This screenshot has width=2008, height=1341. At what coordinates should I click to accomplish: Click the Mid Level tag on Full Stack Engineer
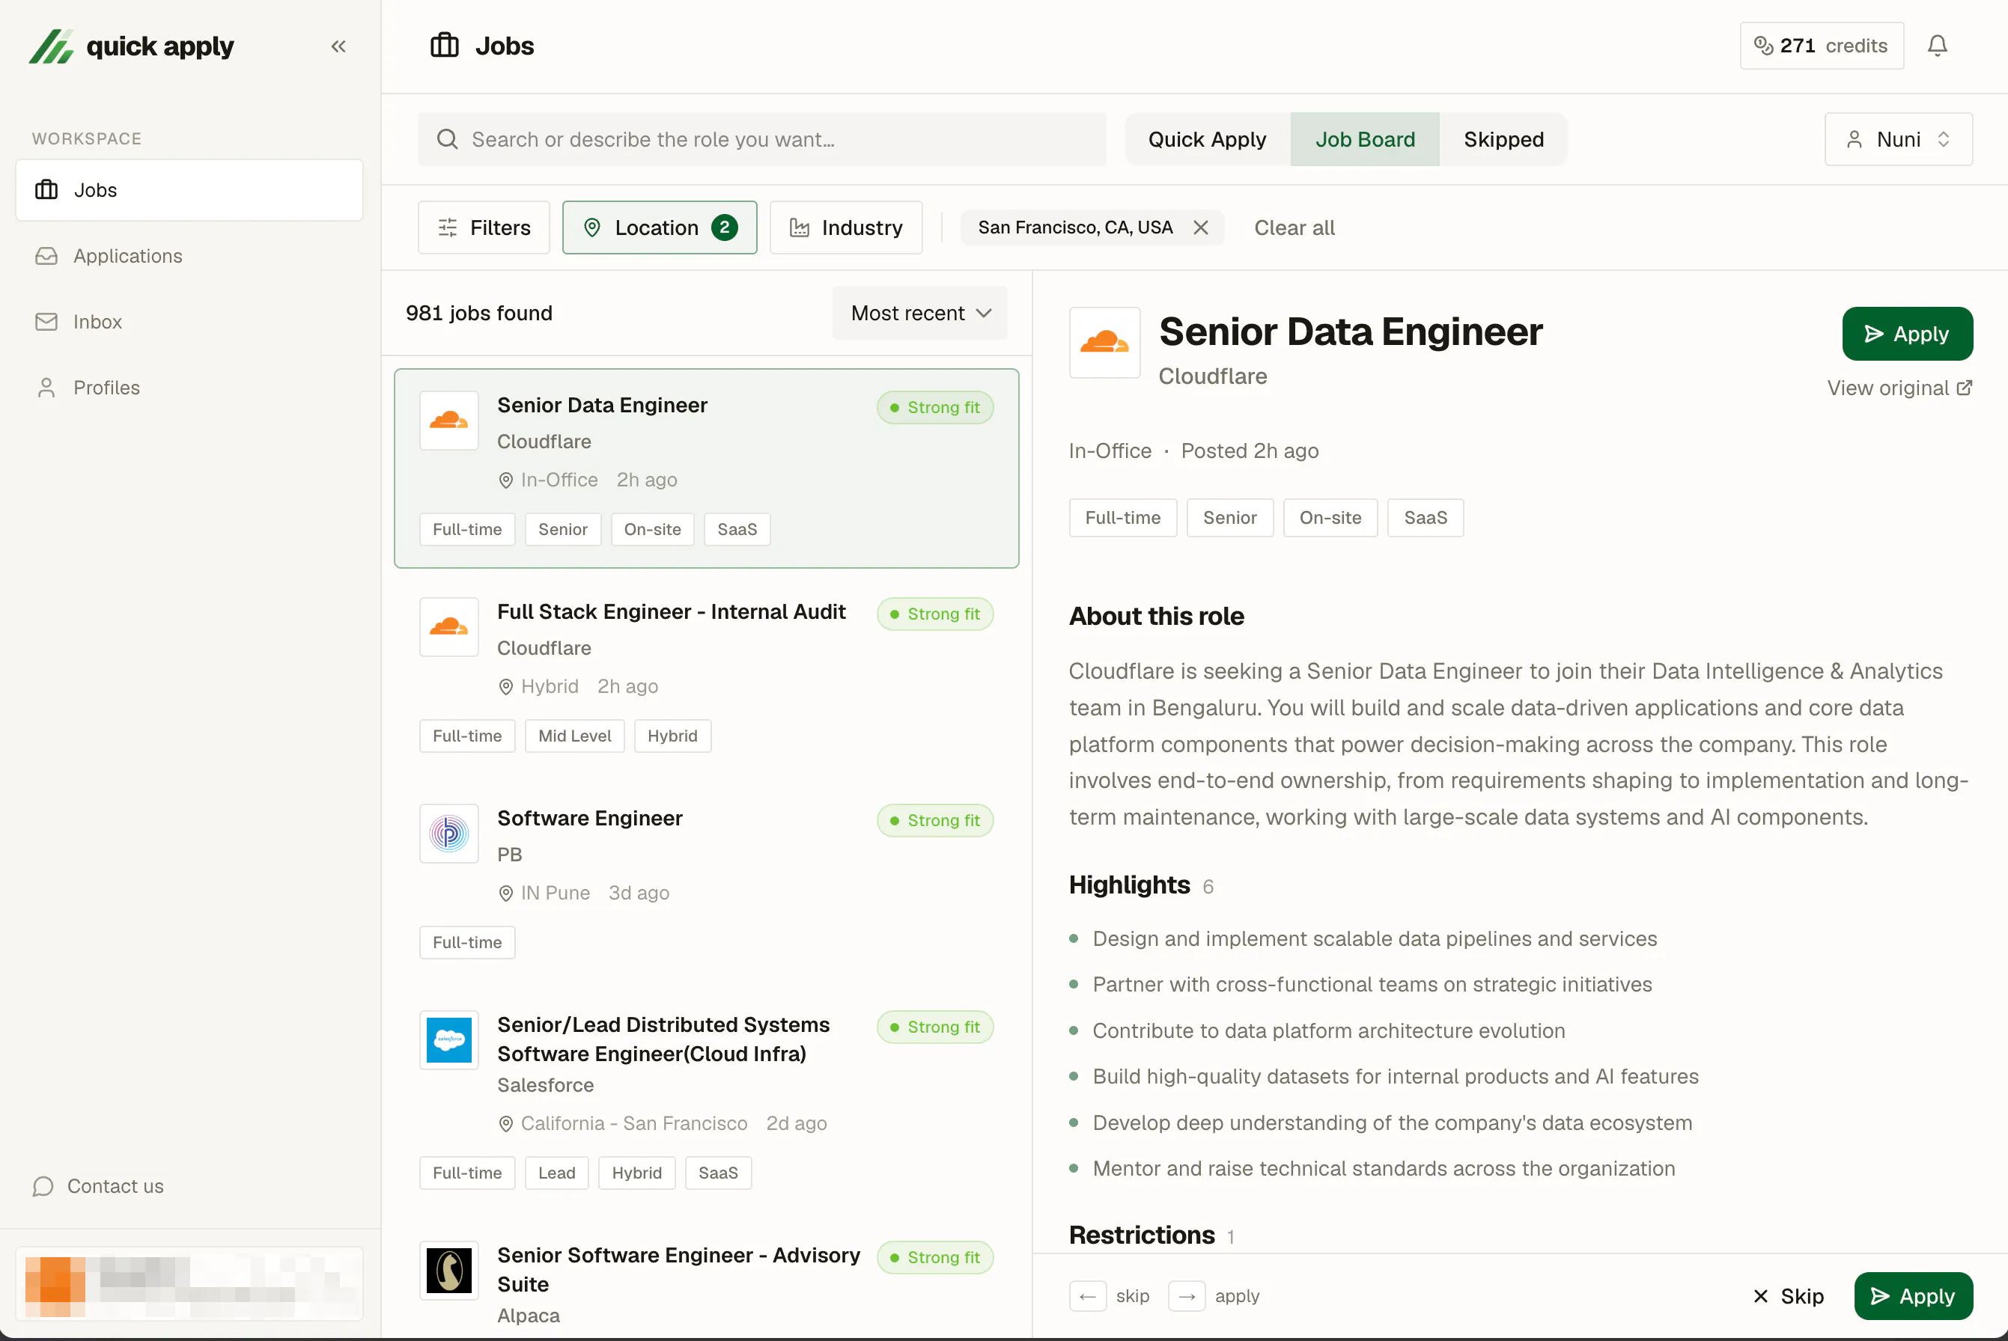tap(575, 736)
